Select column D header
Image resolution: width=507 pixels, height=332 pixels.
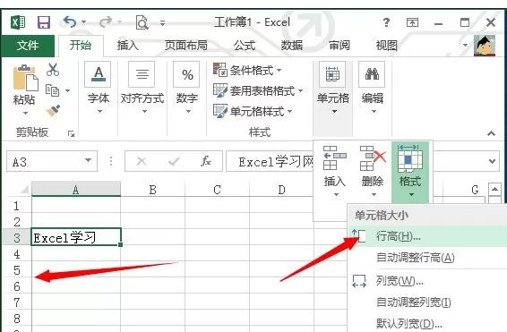coord(281,190)
